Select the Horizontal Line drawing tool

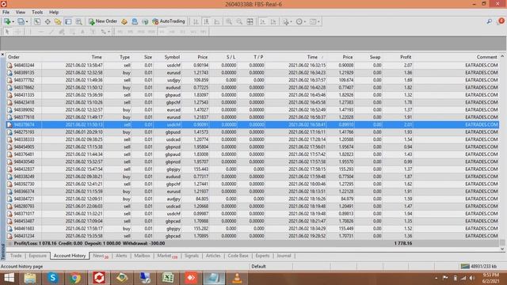(x=40, y=32)
